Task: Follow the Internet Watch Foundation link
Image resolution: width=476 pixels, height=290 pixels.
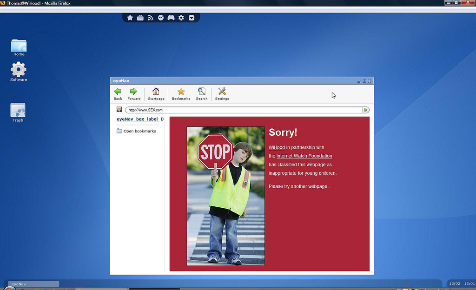Action: (x=304, y=156)
